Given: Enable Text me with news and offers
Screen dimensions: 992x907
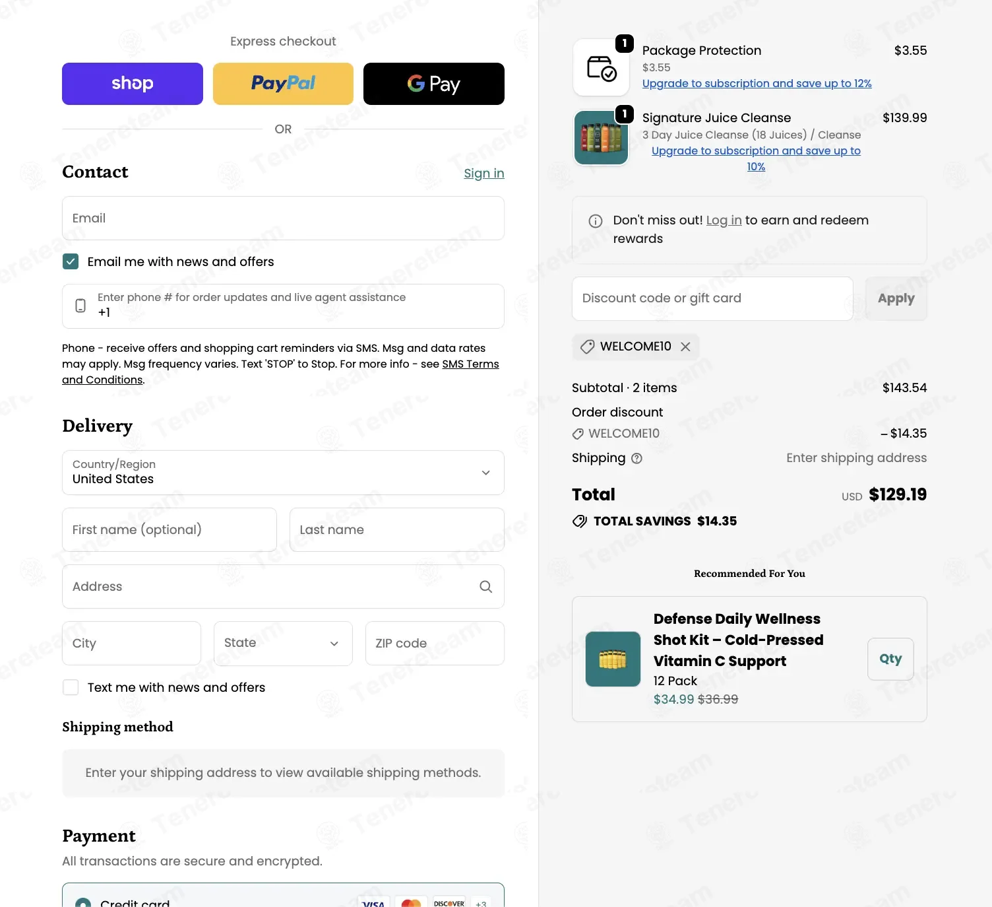Looking at the screenshot, I should (71, 687).
